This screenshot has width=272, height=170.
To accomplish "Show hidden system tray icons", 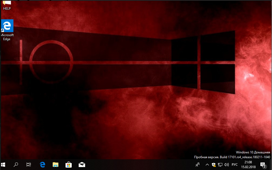I will 207,165.
